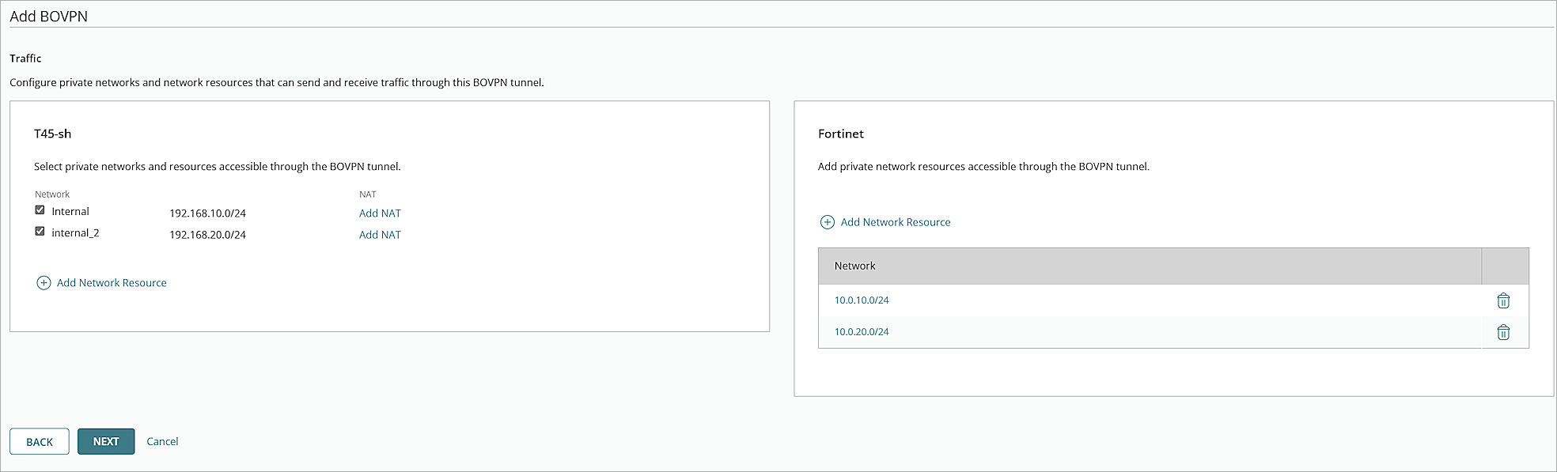Viewport: 1557px width, 472px height.
Task: Click the internal_2 network label
Action: click(75, 233)
